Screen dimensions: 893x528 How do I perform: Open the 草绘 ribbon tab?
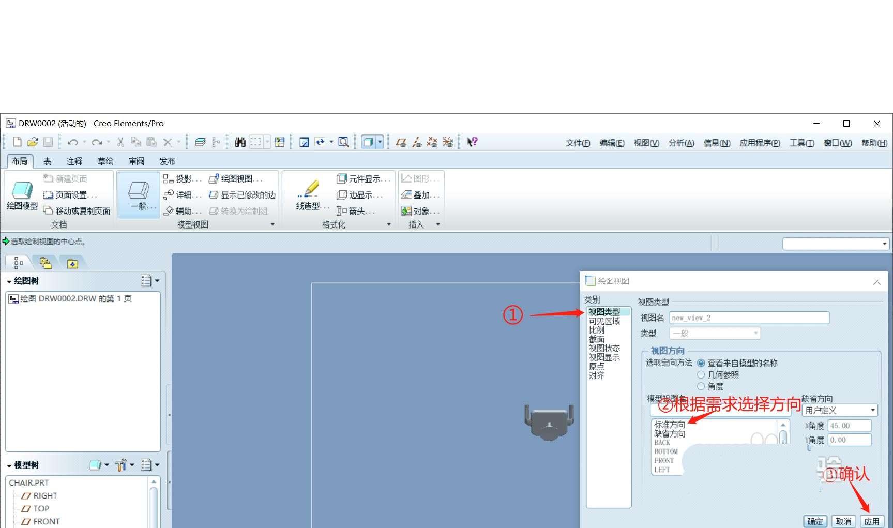coord(105,161)
